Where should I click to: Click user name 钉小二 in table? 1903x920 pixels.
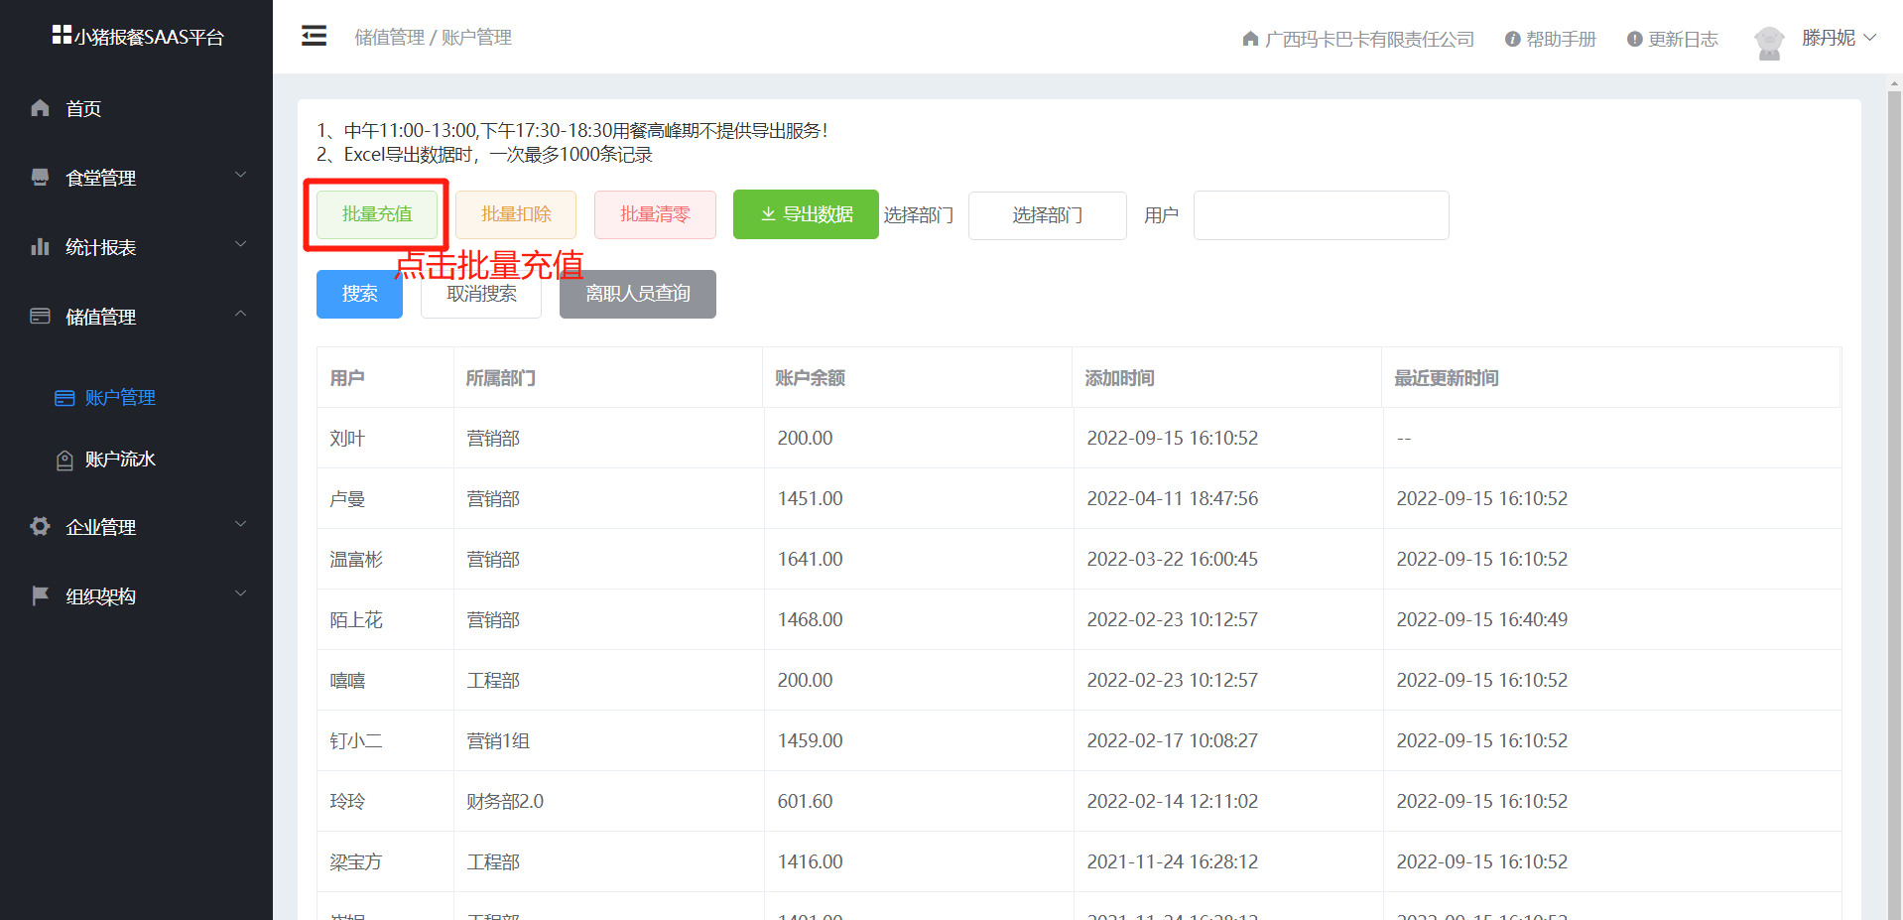click(x=356, y=741)
